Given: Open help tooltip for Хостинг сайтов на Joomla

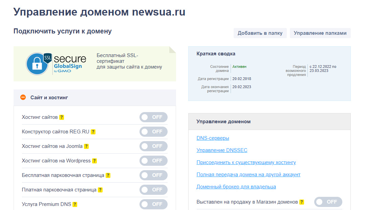Looking at the screenshot, I should click(x=86, y=147).
